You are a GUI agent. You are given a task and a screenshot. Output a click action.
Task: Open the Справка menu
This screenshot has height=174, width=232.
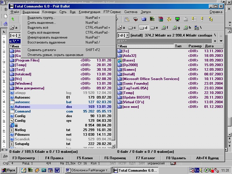click(x=216, y=12)
